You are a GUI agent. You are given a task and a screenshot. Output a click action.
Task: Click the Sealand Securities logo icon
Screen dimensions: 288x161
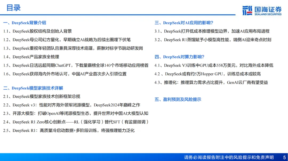tap(247, 10)
